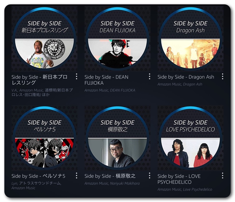Open the 槇原敬之 Side by Side cover
The height and width of the screenshot is (202, 235).
click(118, 138)
